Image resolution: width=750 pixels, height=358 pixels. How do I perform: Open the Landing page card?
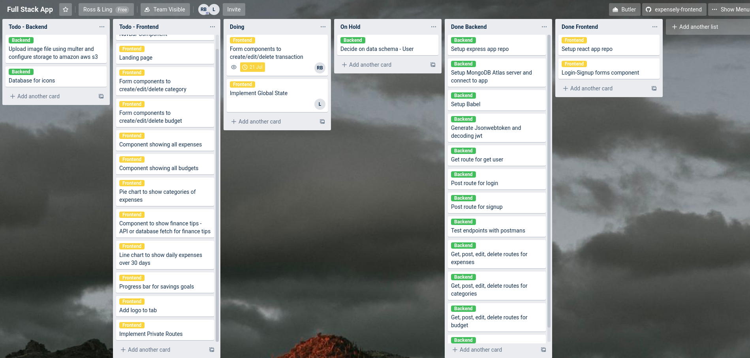tap(165, 54)
